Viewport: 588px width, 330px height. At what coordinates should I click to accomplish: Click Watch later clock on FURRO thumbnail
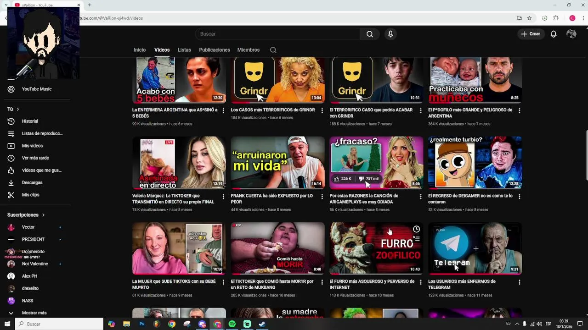tap(416, 229)
